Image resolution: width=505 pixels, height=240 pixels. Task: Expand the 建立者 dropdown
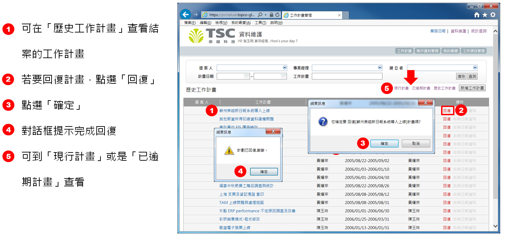(x=475, y=68)
